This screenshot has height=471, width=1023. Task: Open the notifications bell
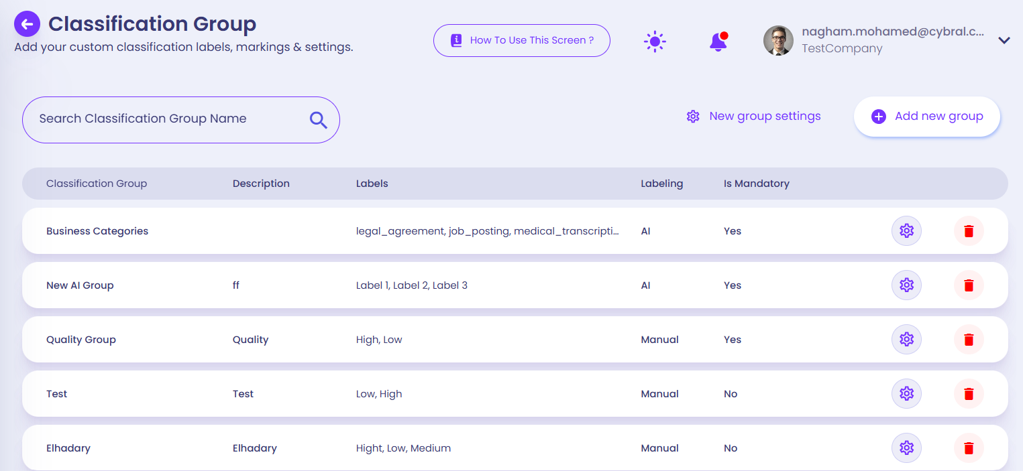point(718,42)
